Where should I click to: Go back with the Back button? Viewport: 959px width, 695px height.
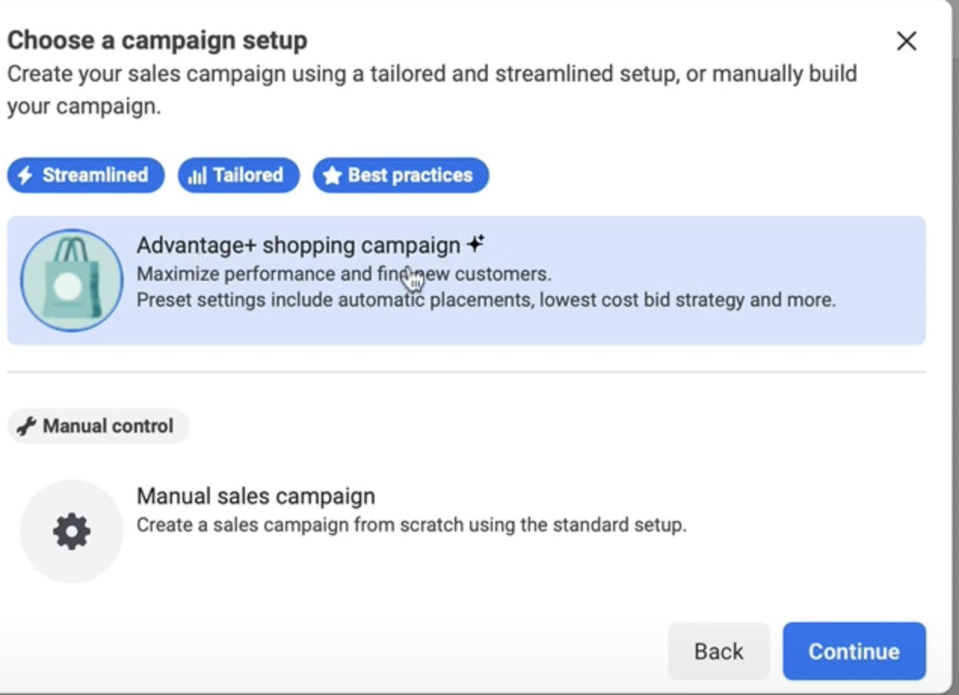[718, 651]
